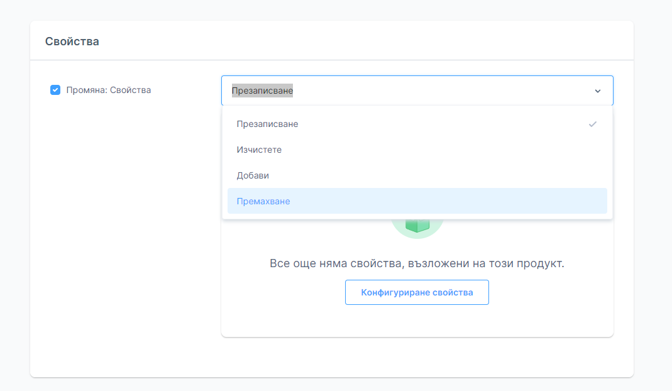Click the dropdown chevron arrow
Image resolution: width=672 pixels, height=391 pixels.
(x=597, y=91)
